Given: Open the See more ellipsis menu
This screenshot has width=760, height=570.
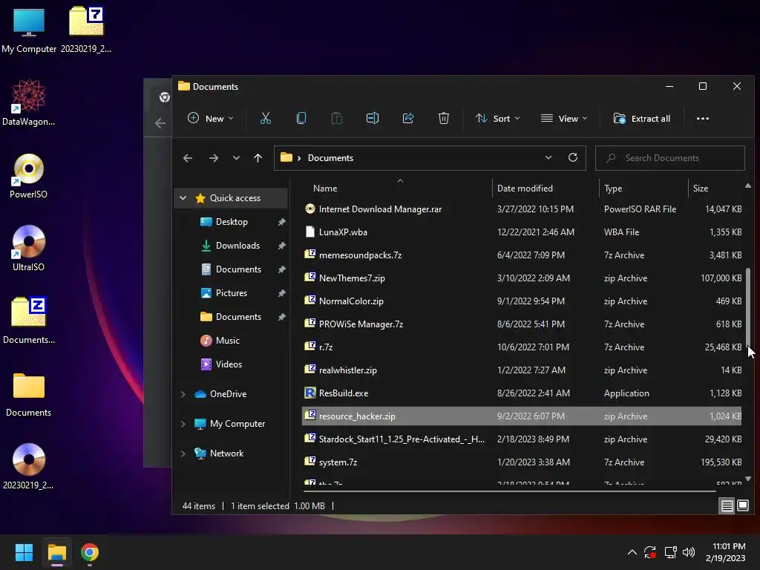Looking at the screenshot, I should click(x=702, y=118).
